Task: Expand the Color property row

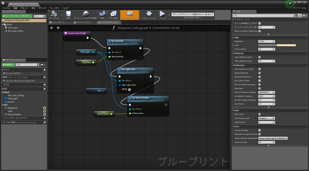Action: (233, 45)
